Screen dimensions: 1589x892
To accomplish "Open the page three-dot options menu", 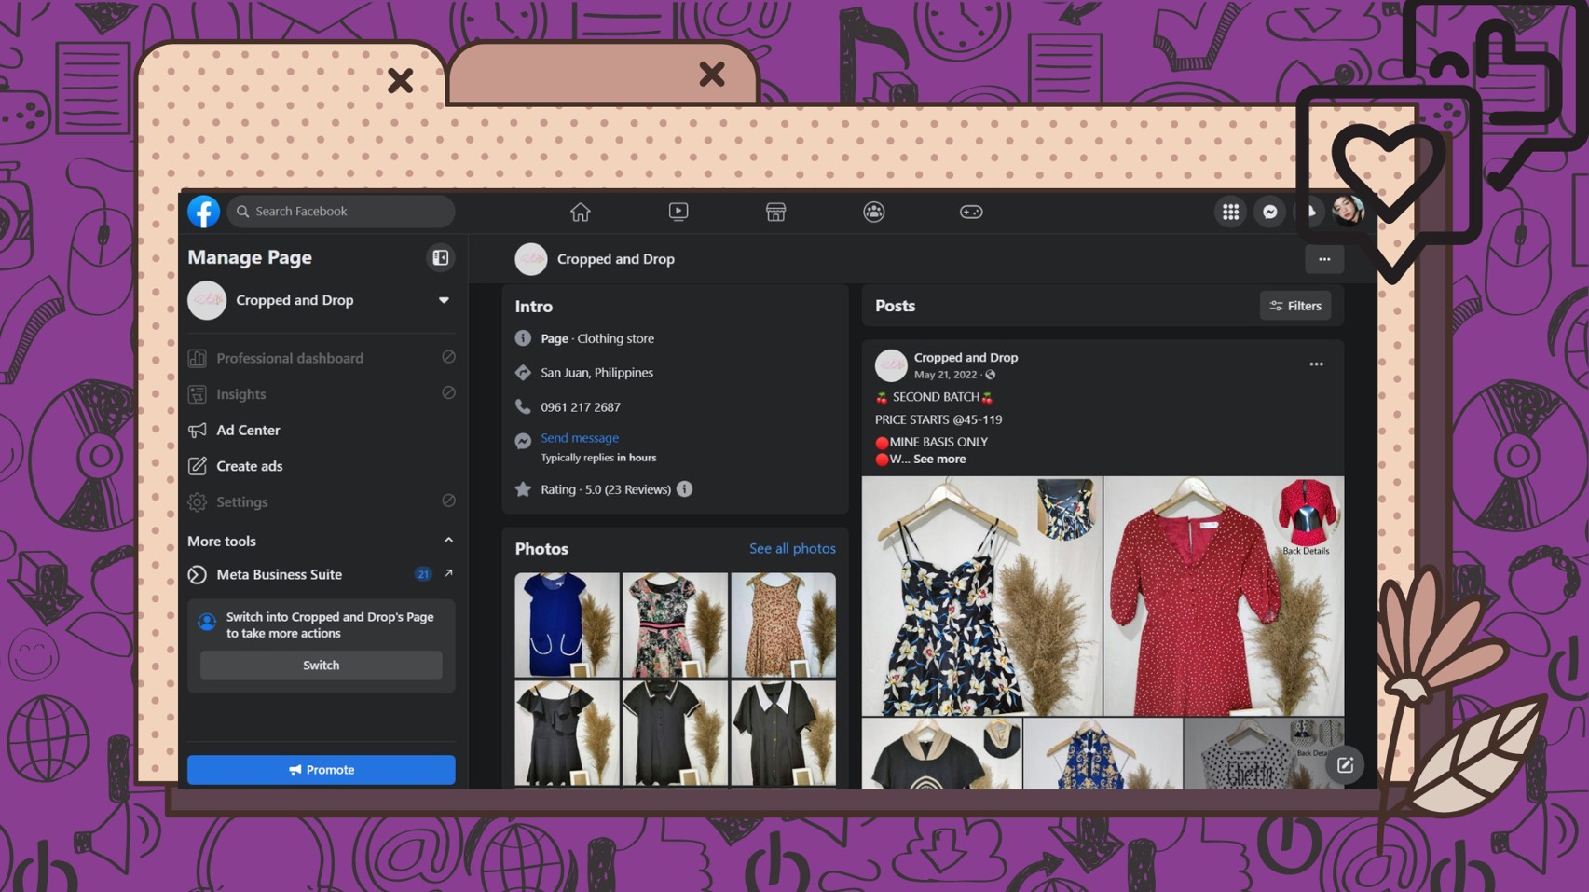I will [x=1323, y=259].
